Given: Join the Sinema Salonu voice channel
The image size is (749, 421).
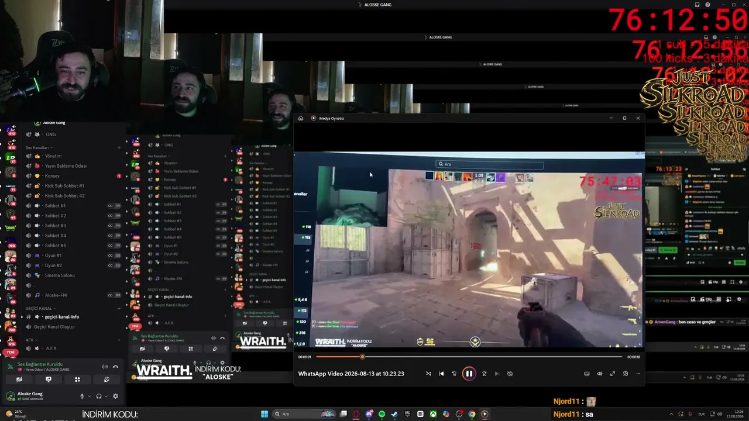Looking at the screenshot, I should 73,275.
